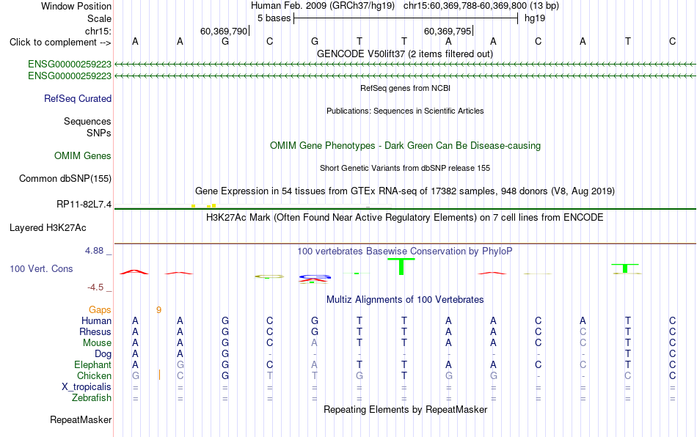Click the Scale label
Image resolution: width=697 pixels, height=437 pixels.
click(x=99, y=18)
